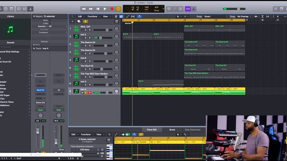Toggle the blue Catch Playhead icon in Tracks area
Viewport: 287px width, 161px height.
(139, 17)
